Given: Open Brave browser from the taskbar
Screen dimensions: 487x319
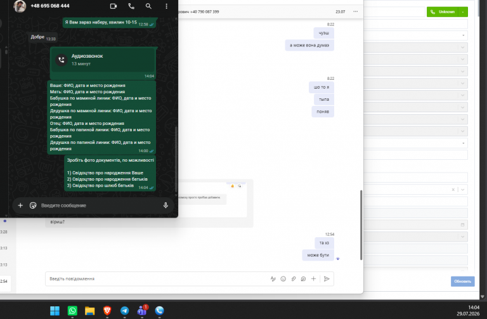Looking at the screenshot, I should (107, 311).
